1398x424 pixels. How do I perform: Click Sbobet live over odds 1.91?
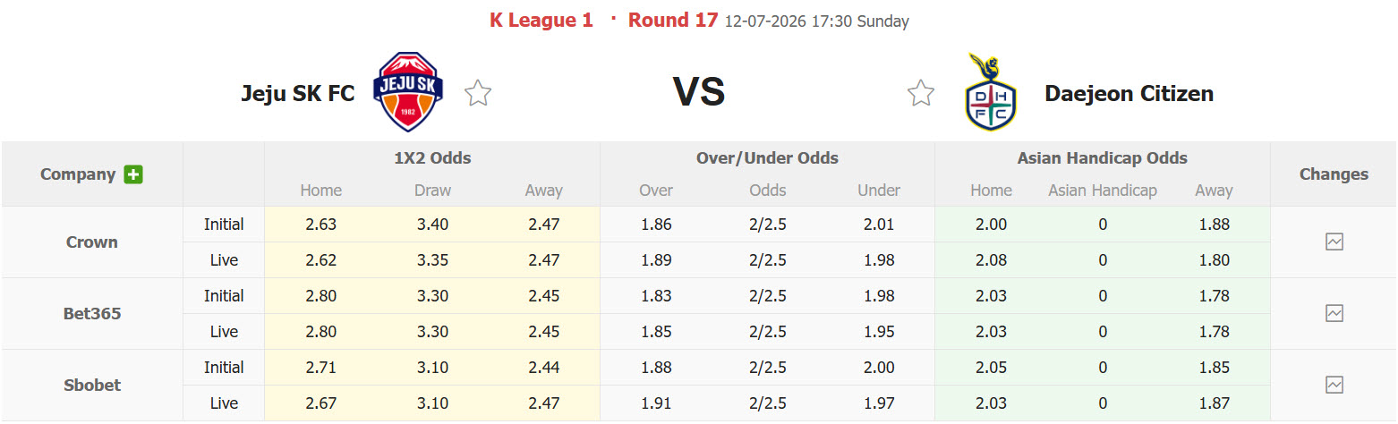[657, 403]
